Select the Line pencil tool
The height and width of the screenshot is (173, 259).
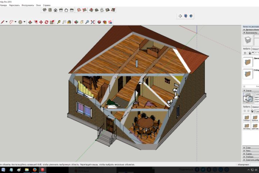[3, 22]
